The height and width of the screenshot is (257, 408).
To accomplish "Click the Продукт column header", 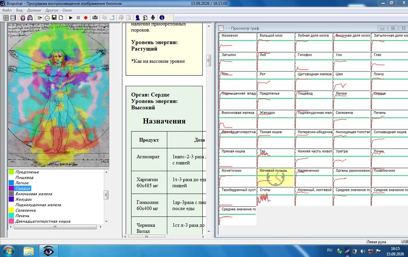I will click(x=149, y=140).
